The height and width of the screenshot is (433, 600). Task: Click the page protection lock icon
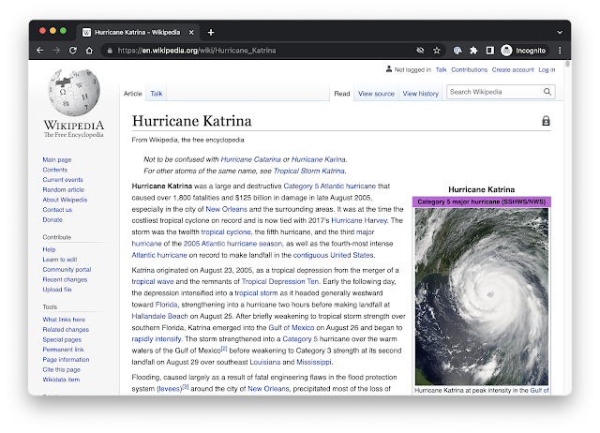546,121
